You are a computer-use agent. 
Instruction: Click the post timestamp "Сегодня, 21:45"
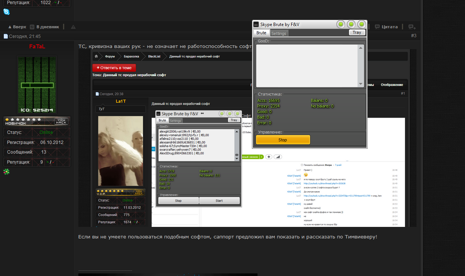[25, 36]
